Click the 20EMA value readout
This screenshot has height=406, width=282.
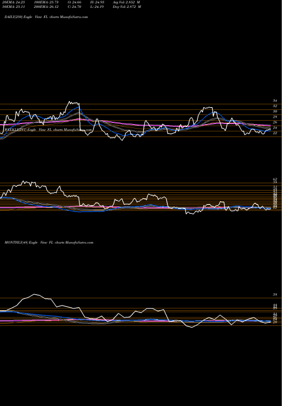pos(12,2)
